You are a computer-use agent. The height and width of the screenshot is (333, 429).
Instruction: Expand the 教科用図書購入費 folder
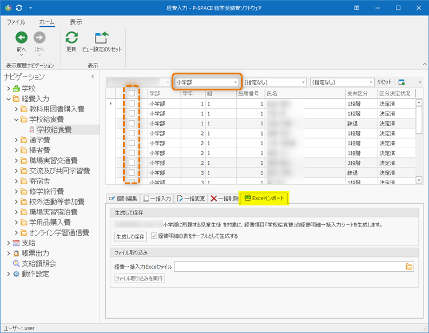tap(16, 109)
